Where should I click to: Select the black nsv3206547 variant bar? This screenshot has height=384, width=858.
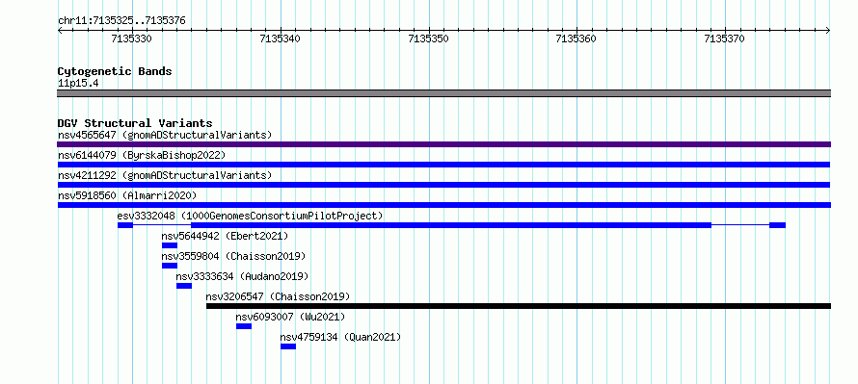point(519,306)
